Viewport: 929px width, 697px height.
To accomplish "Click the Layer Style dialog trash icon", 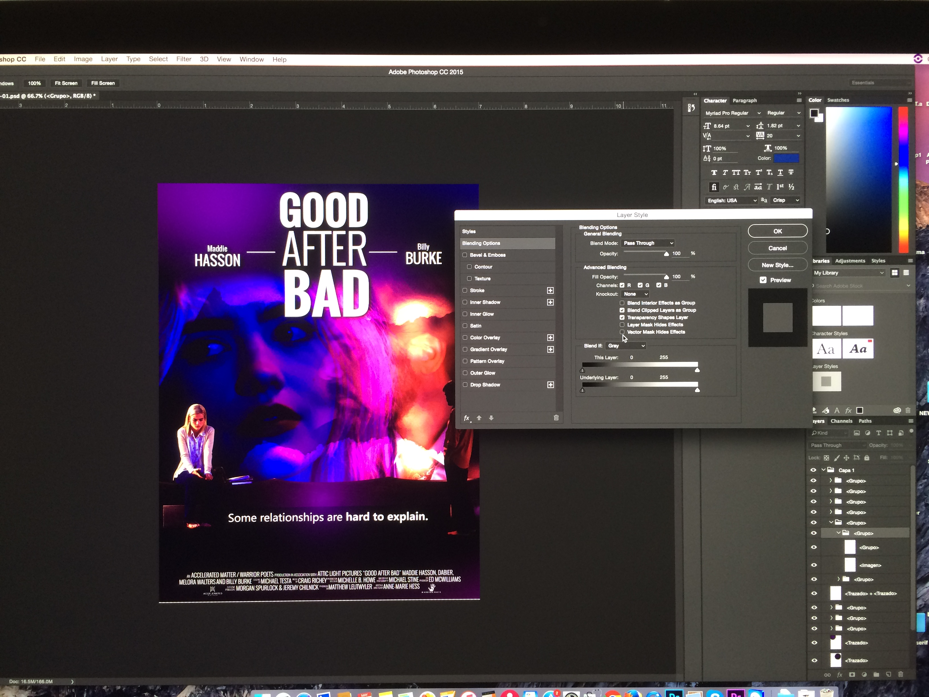I will [x=556, y=418].
